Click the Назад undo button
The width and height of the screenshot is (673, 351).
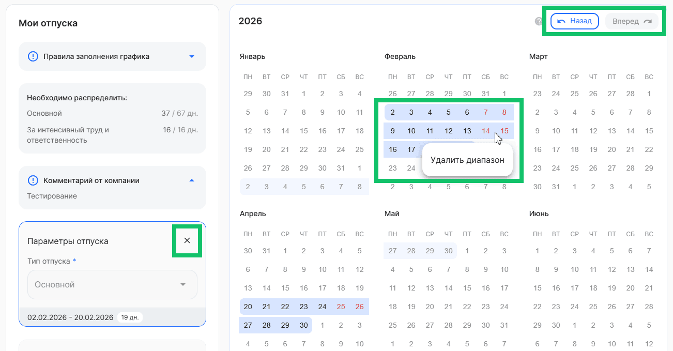(574, 21)
